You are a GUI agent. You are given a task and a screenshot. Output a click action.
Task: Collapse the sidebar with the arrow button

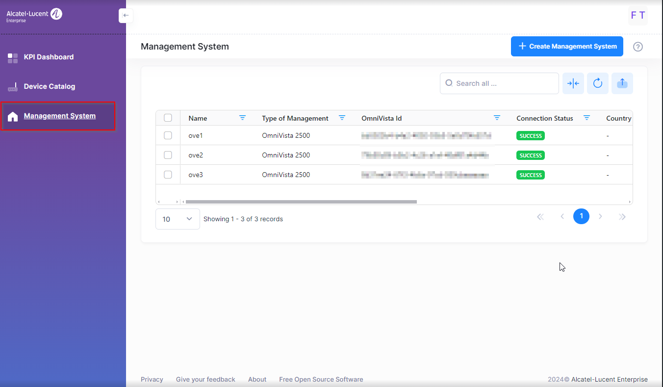point(126,16)
